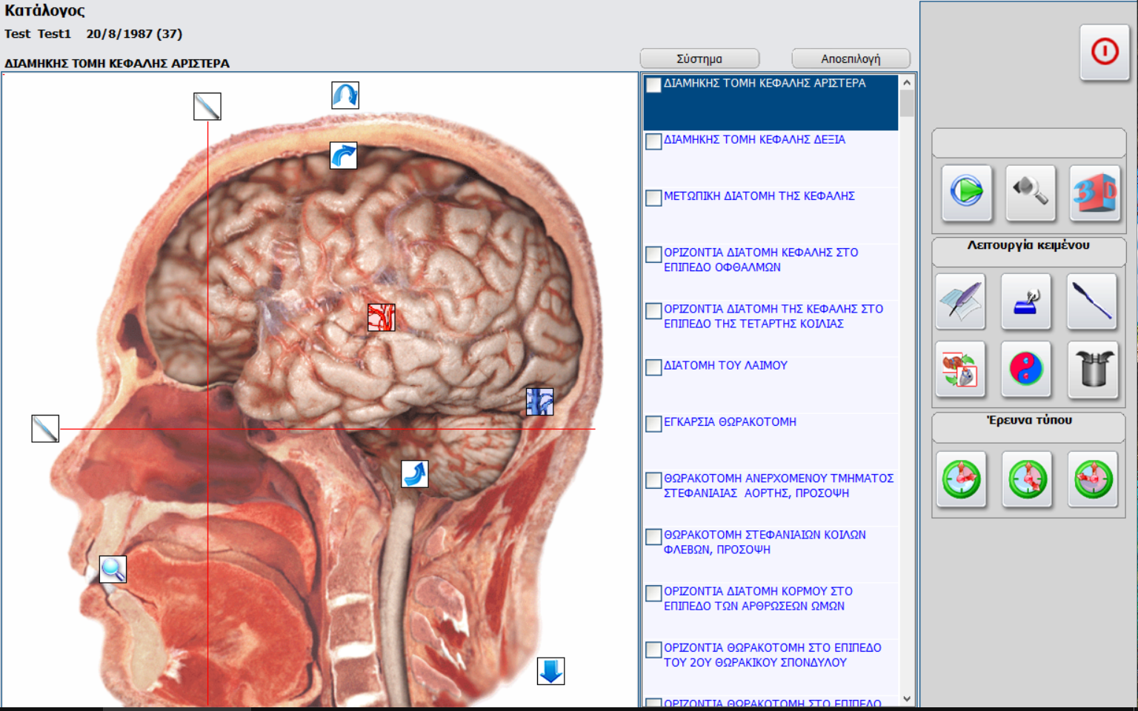Click the metal cooking pot icon
This screenshot has height=711, width=1138.
point(1093,369)
